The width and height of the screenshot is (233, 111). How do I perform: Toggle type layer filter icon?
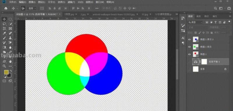click(216, 22)
